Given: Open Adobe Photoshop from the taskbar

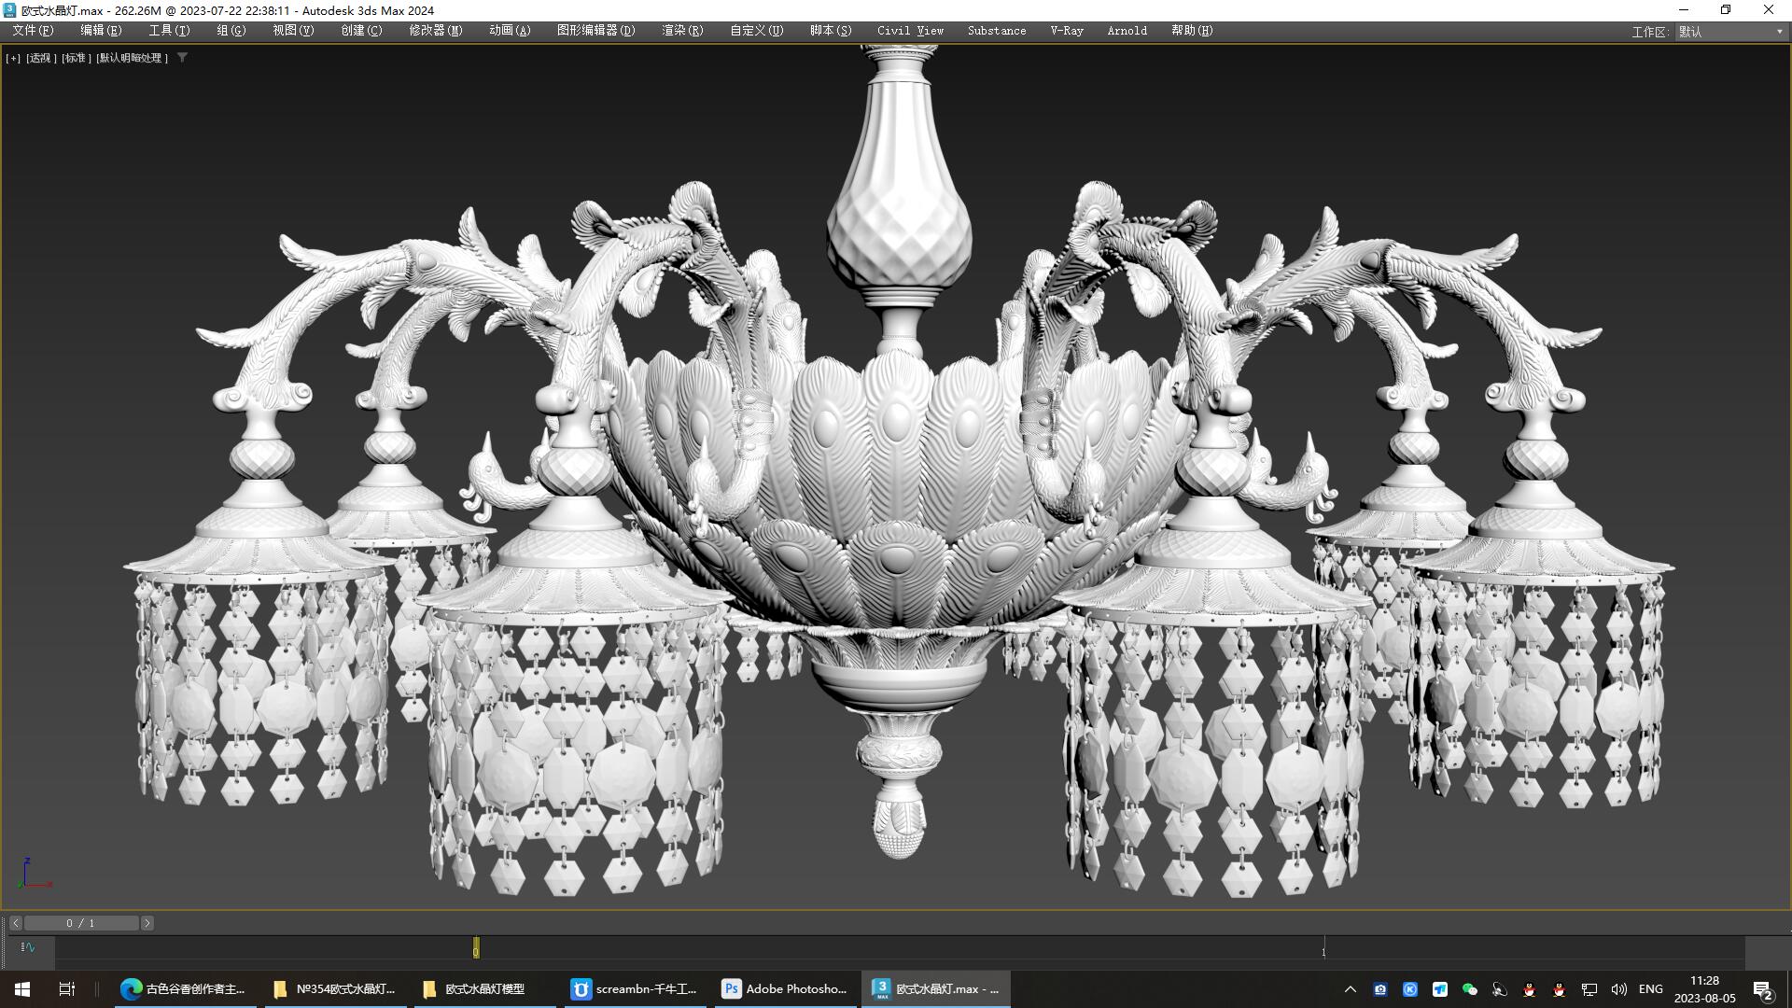Looking at the screenshot, I should (x=784, y=988).
